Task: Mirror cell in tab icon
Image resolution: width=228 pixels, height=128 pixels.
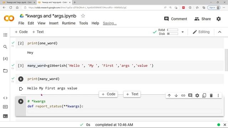Action: 204,96
